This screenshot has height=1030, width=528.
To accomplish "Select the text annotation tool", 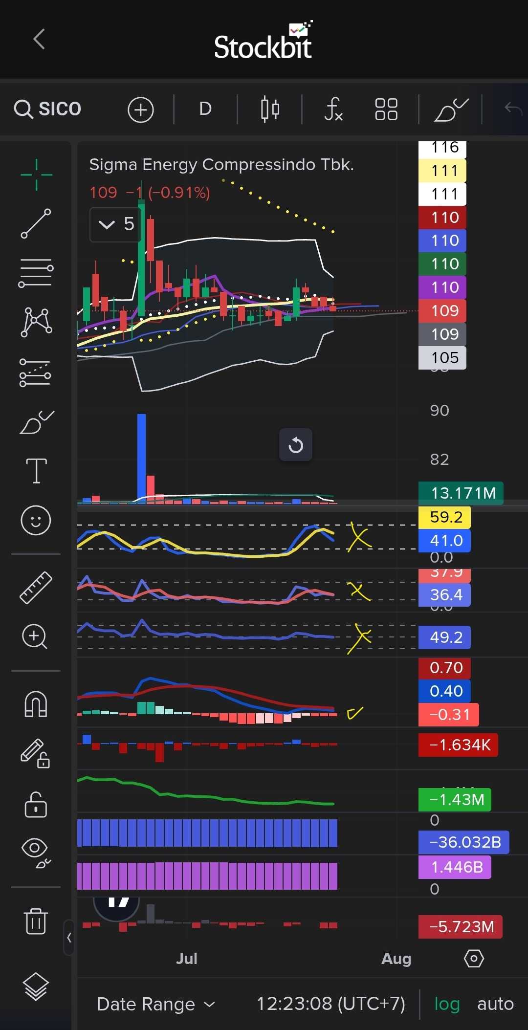I will [x=37, y=471].
